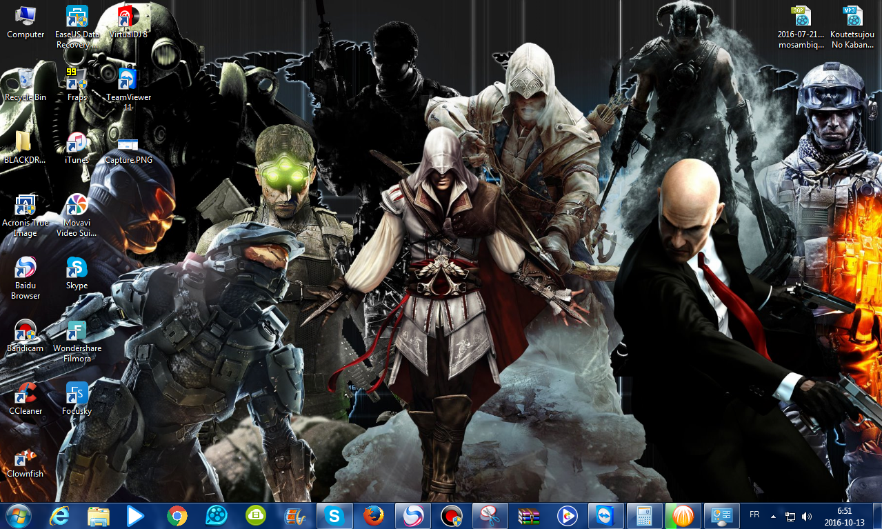Open the Calculator from the taskbar

(645, 515)
